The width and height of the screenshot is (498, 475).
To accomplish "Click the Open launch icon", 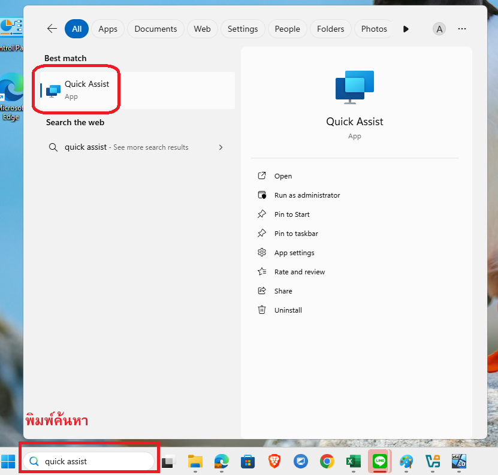I will click(x=262, y=176).
